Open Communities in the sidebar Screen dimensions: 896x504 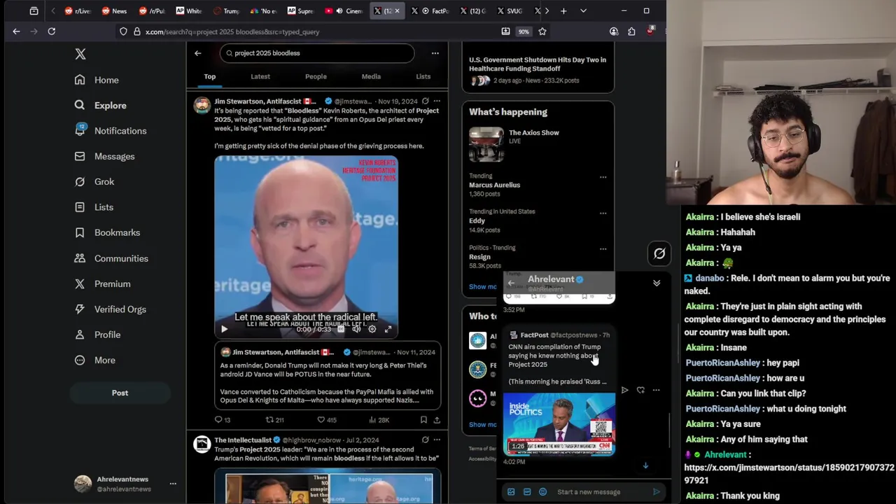(x=112, y=258)
